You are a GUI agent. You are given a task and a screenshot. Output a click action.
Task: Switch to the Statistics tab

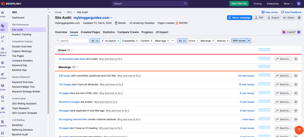coord(109,32)
